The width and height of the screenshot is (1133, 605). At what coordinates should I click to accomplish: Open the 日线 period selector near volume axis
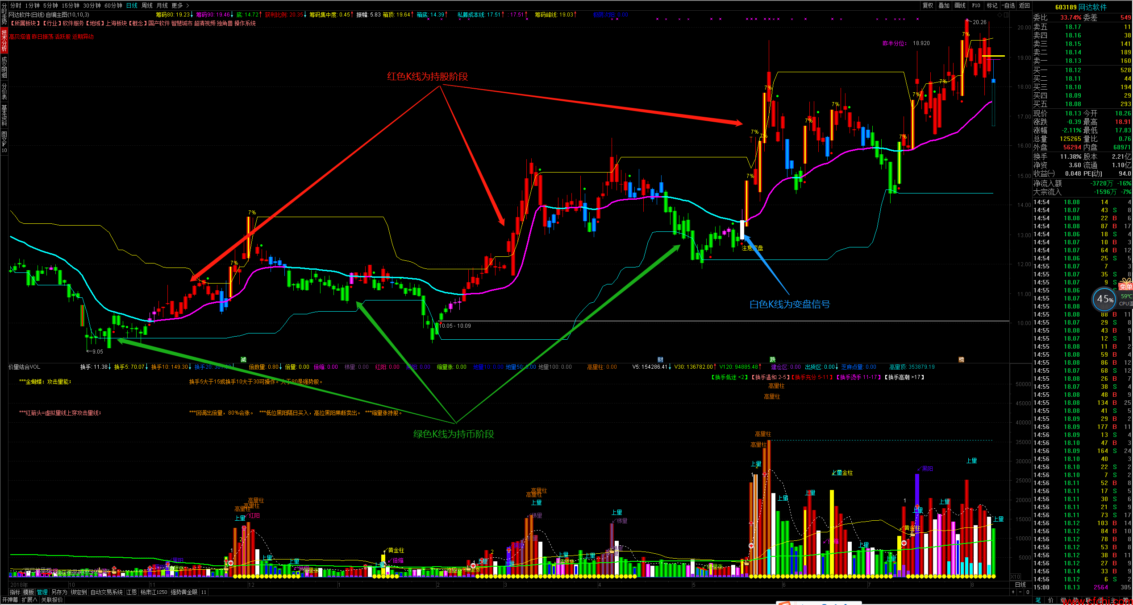tap(1021, 584)
